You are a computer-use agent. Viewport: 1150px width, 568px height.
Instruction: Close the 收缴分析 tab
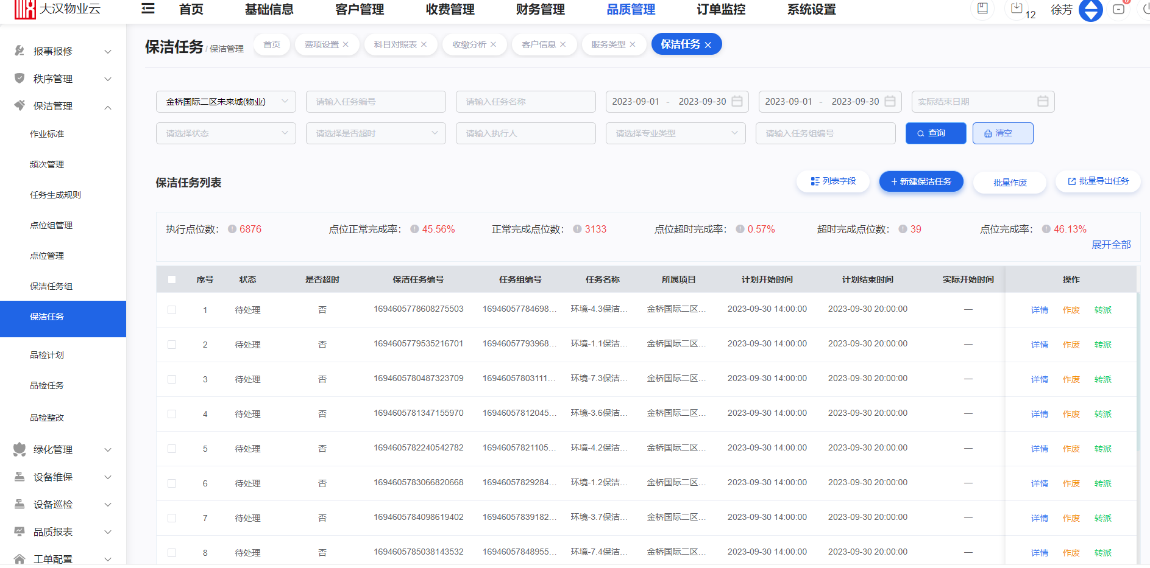pos(493,44)
